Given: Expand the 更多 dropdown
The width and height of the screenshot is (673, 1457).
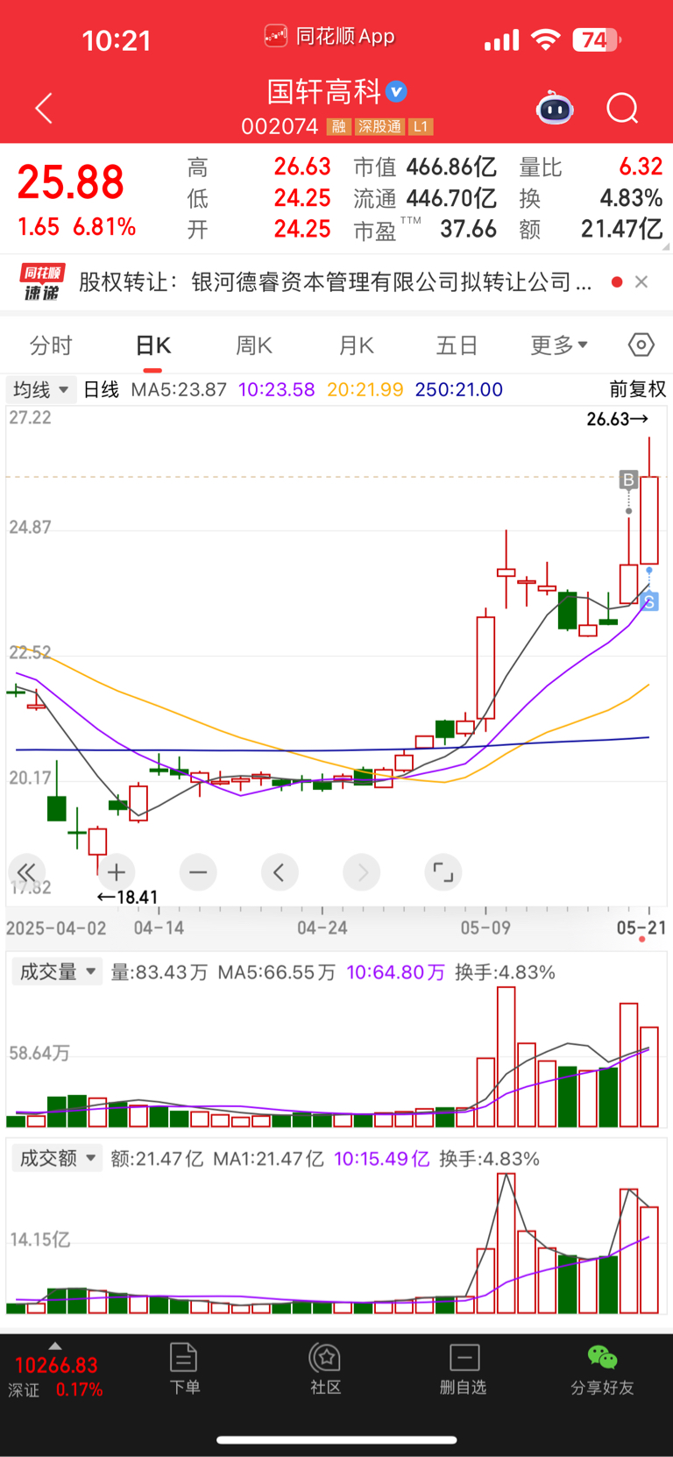Looking at the screenshot, I should tap(558, 345).
